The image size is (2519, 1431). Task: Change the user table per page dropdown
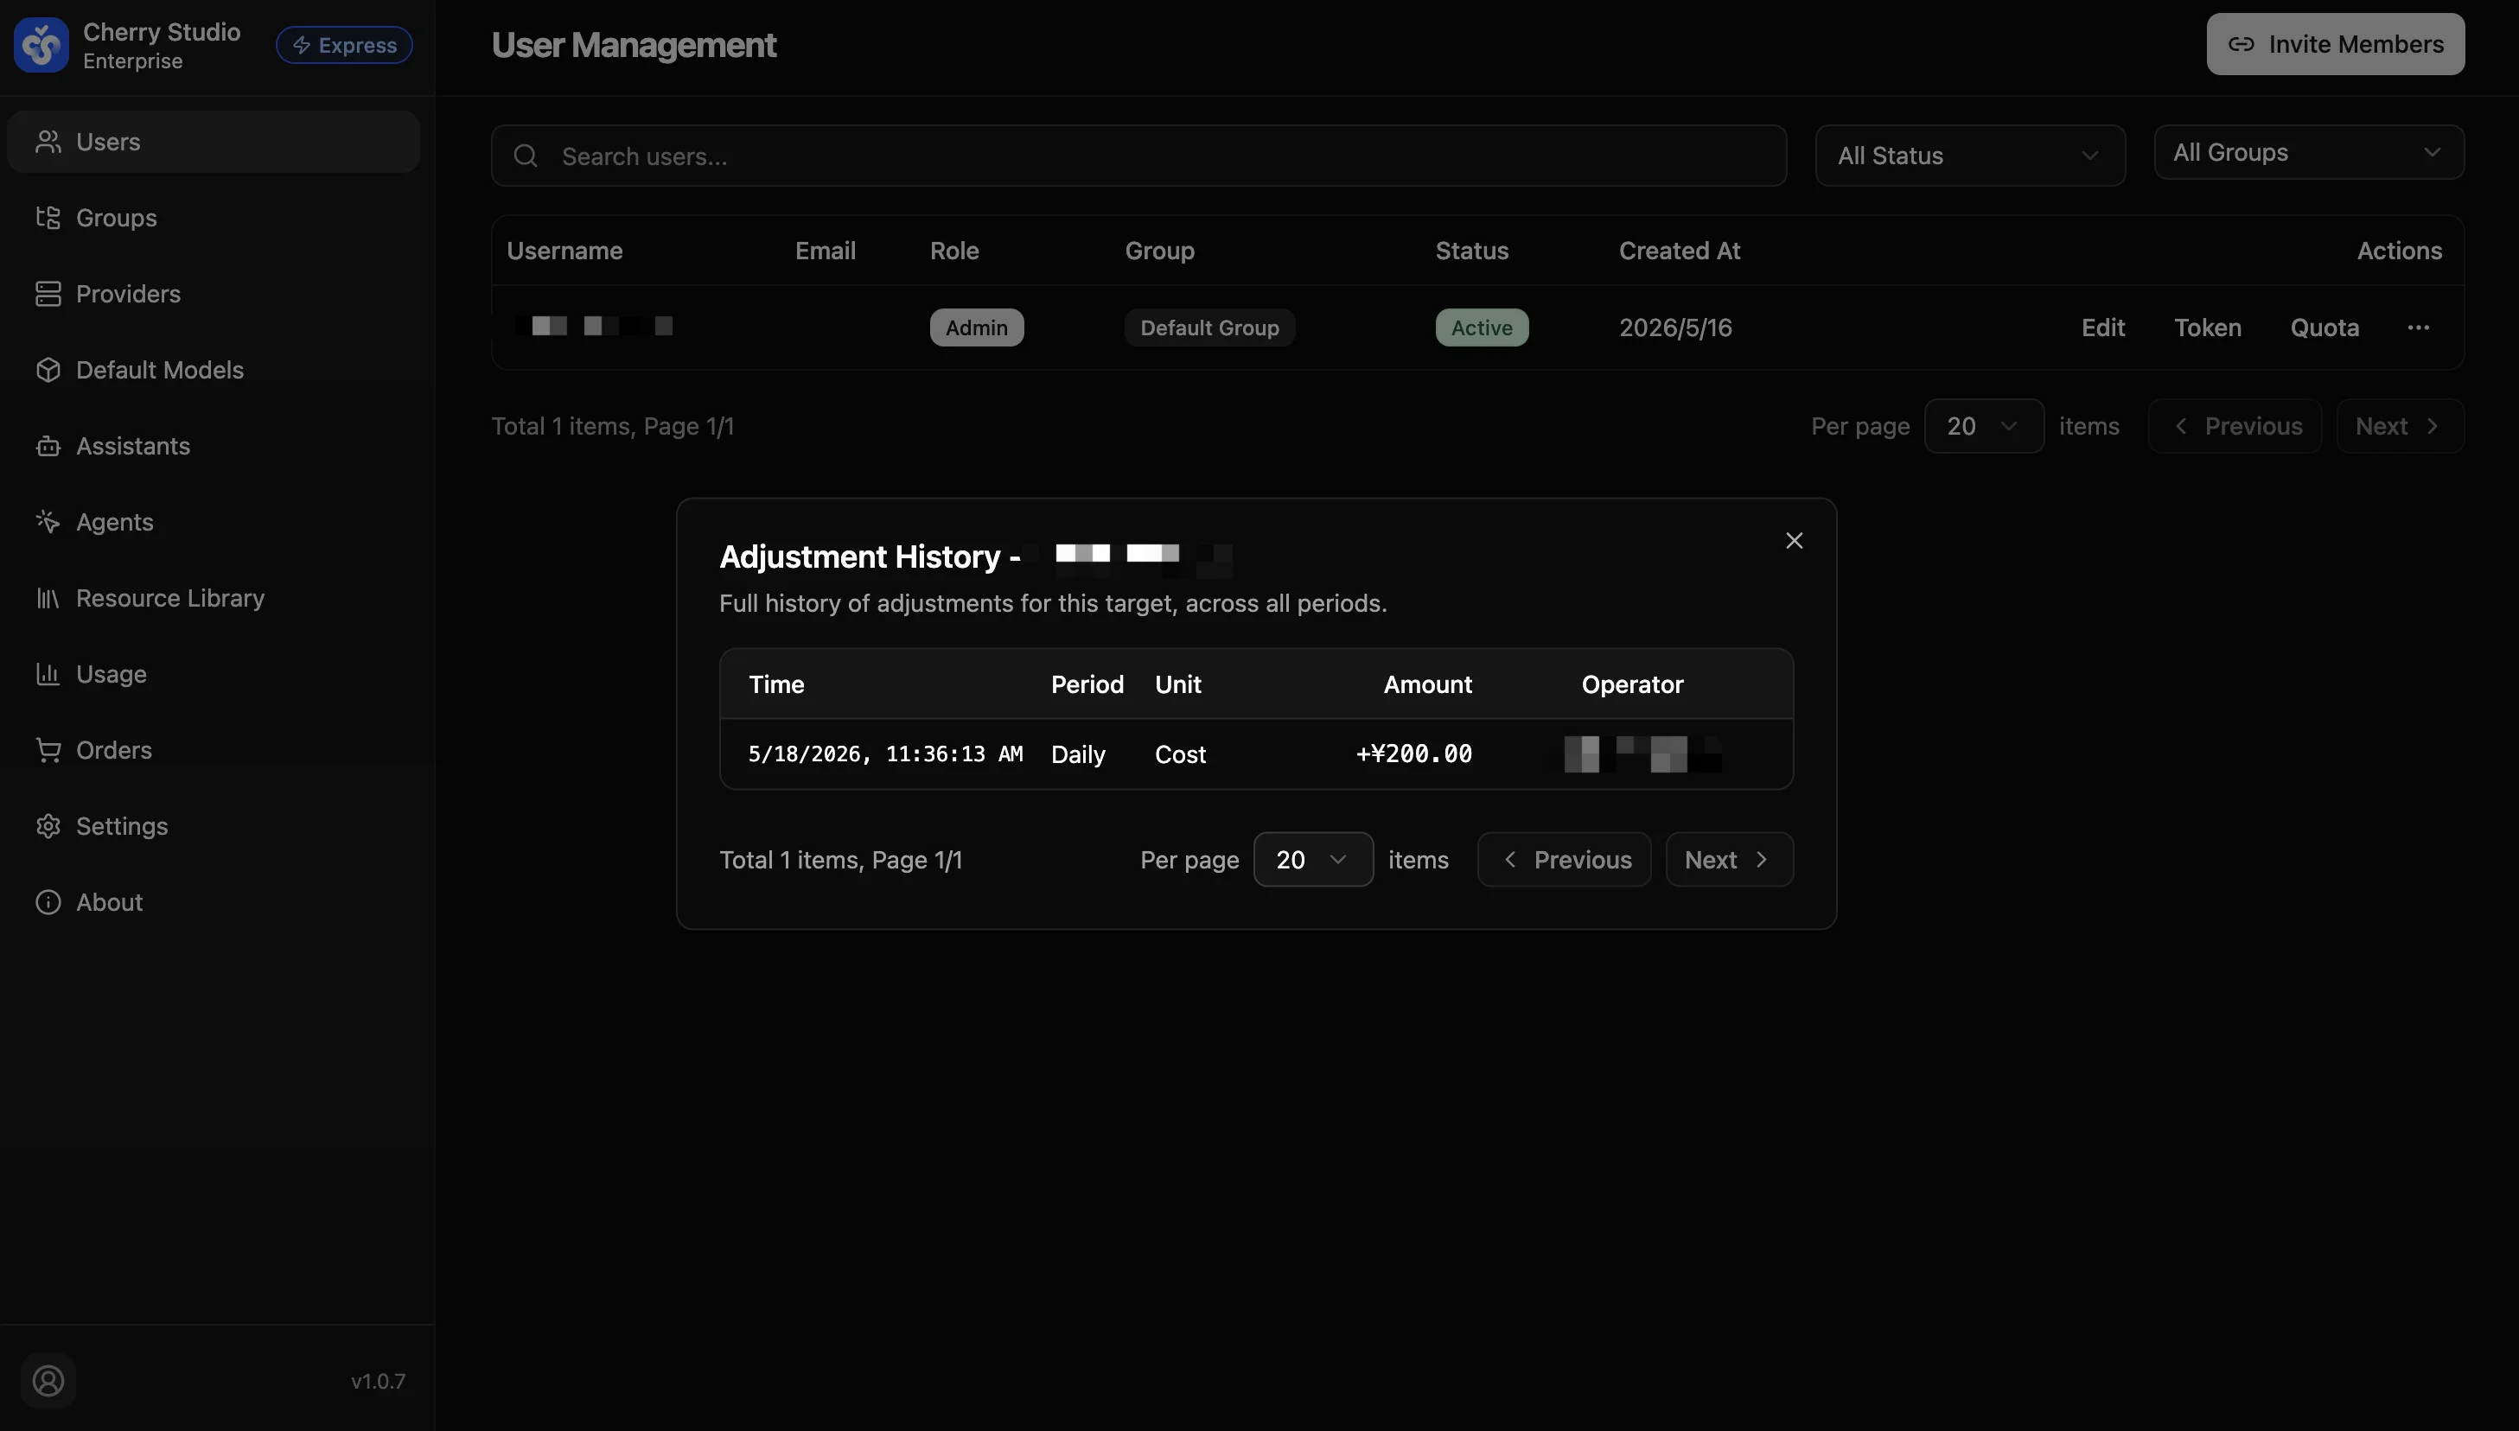tap(1983, 425)
